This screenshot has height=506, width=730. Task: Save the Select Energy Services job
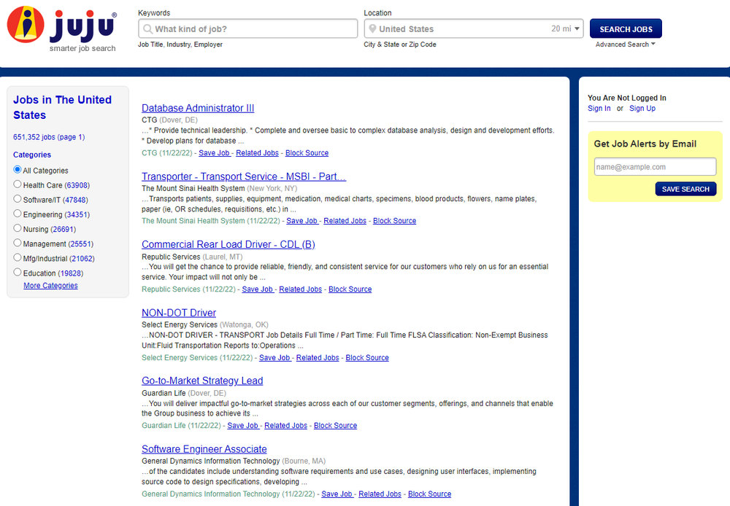click(274, 358)
